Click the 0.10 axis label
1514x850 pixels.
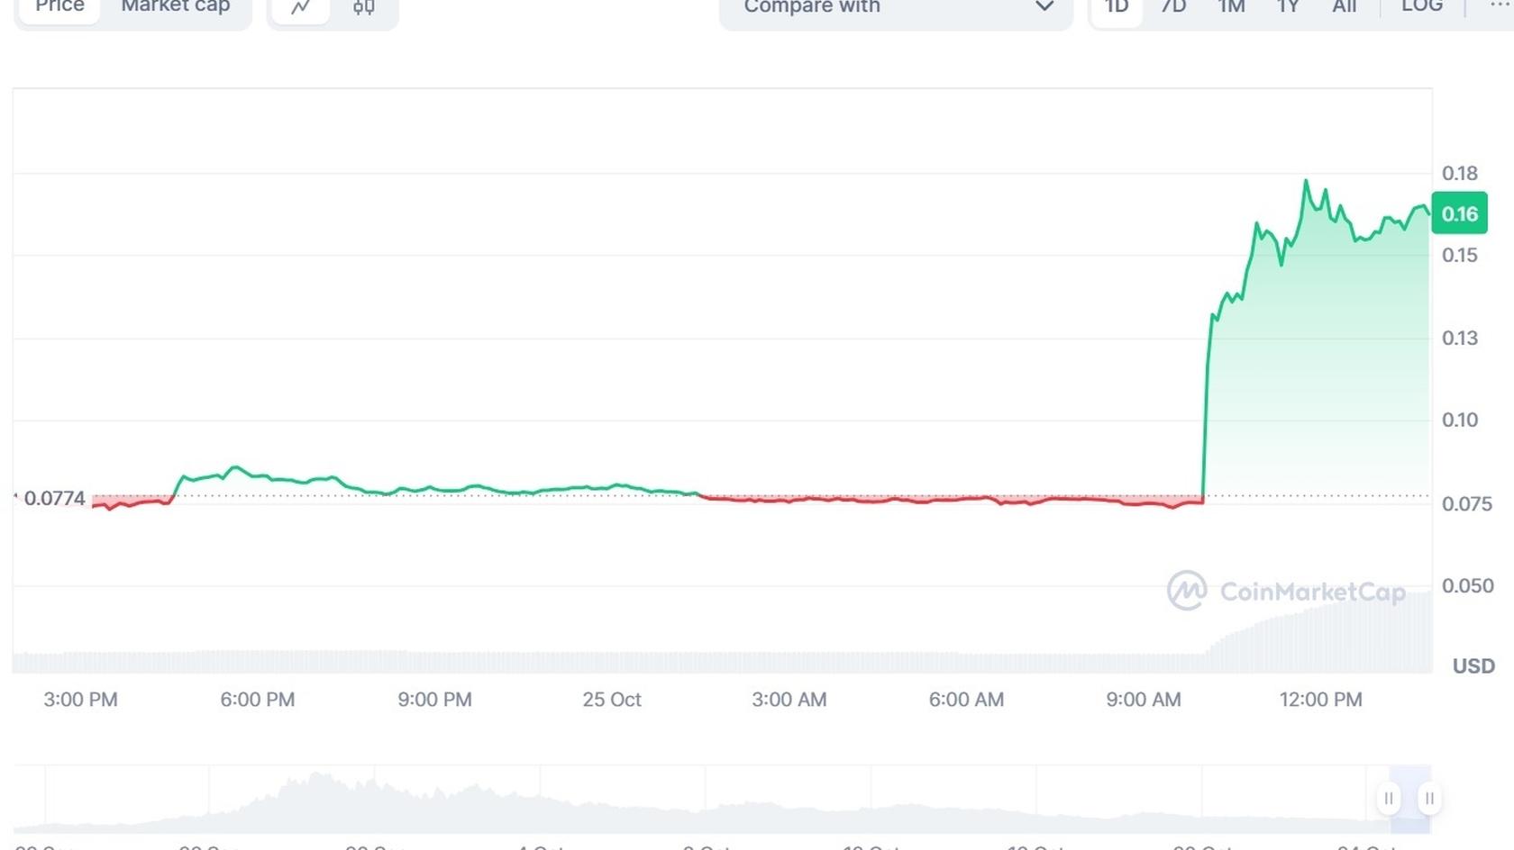pos(1460,420)
